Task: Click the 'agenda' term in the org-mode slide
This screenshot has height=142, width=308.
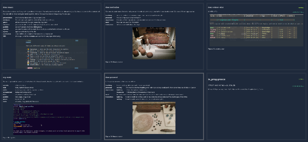Action: (6, 85)
